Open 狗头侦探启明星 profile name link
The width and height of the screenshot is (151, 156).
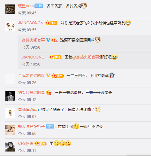tap(31, 92)
